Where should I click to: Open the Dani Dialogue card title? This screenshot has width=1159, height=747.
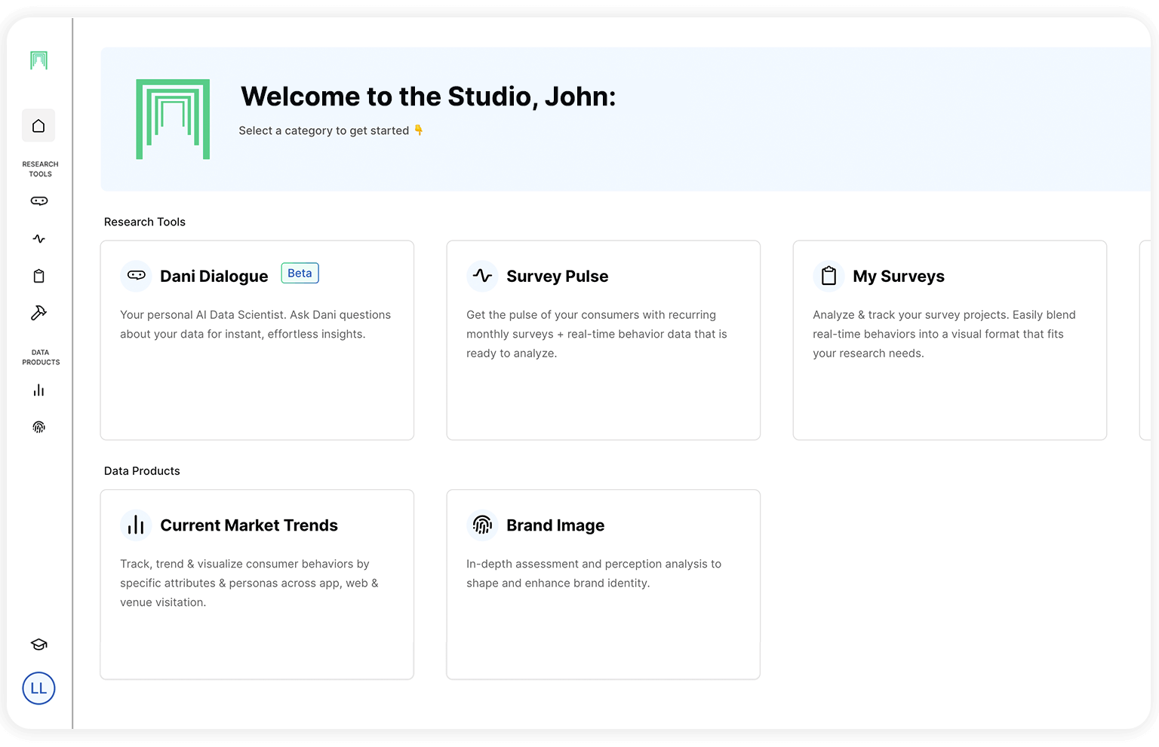[x=214, y=277]
